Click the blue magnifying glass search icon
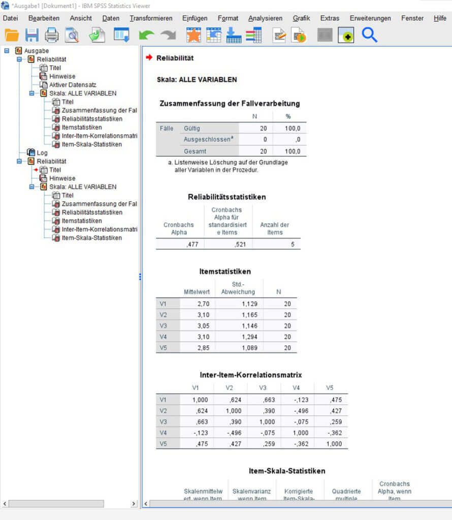 pos(369,35)
